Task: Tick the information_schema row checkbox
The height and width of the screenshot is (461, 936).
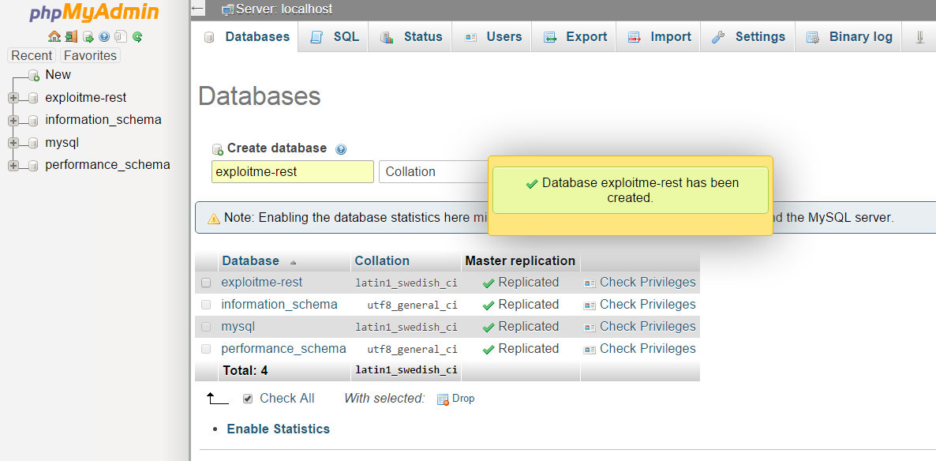Action: tap(206, 305)
